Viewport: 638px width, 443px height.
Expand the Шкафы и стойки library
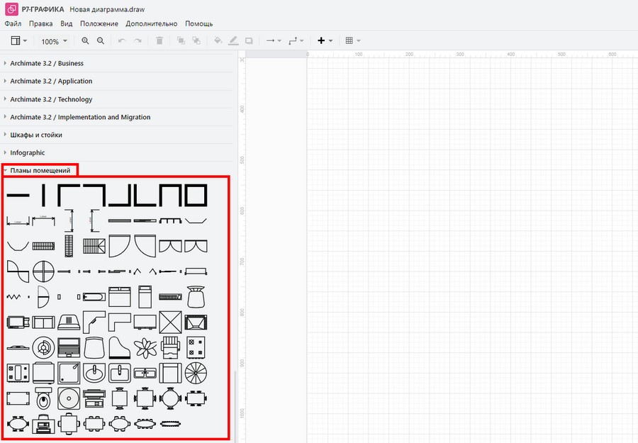tap(36, 135)
